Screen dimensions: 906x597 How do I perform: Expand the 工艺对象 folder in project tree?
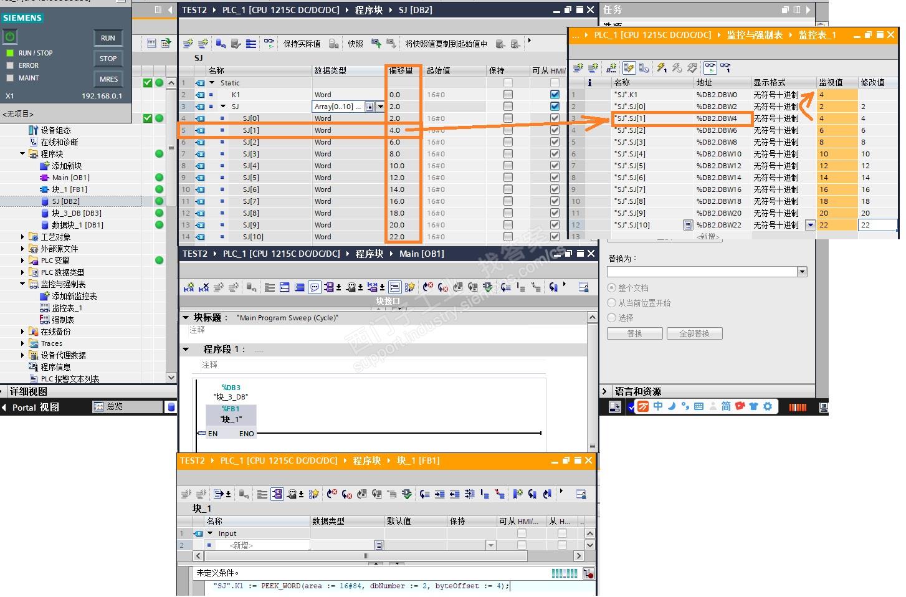[22, 237]
